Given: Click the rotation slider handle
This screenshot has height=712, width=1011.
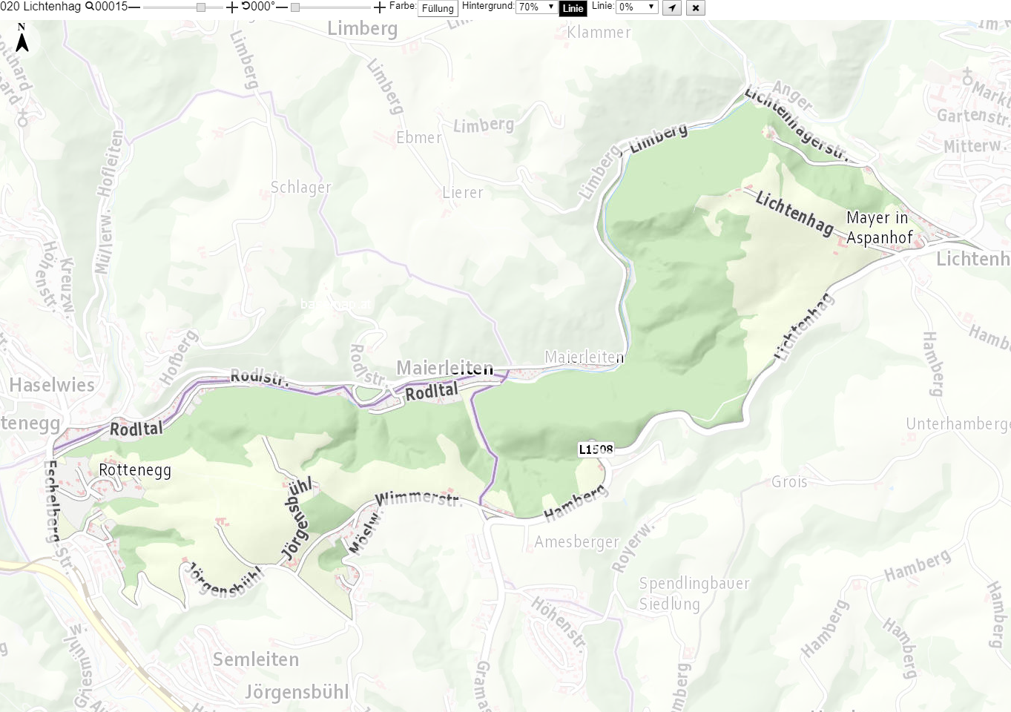Looking at the screenshot, I should click(295, 7).
